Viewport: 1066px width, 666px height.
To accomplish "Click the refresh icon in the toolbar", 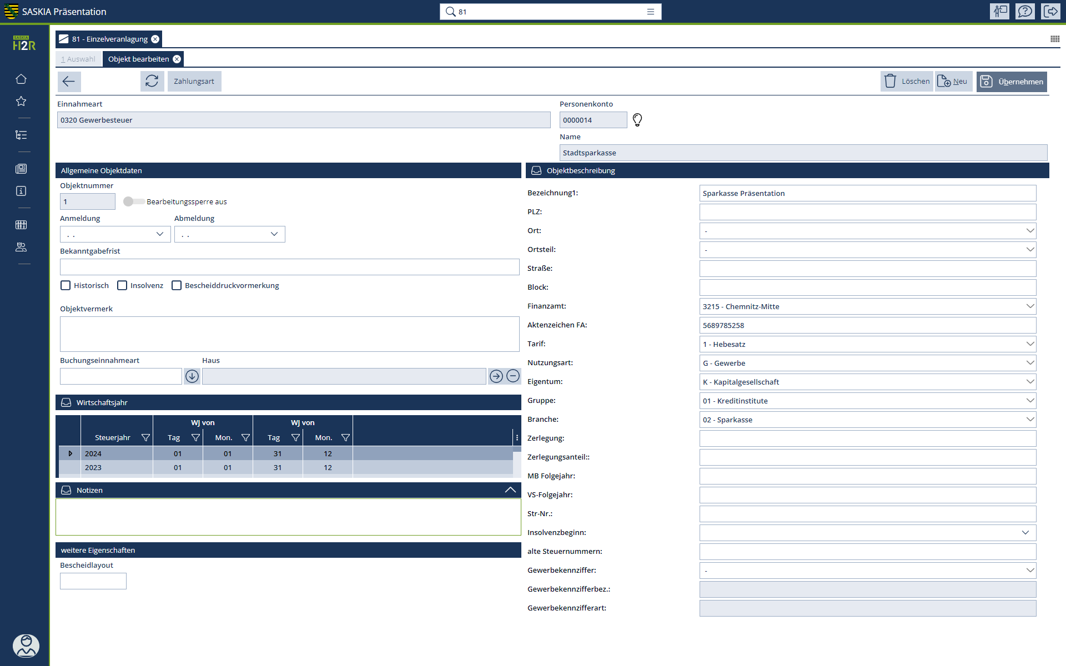I will [x=152, y=82].
